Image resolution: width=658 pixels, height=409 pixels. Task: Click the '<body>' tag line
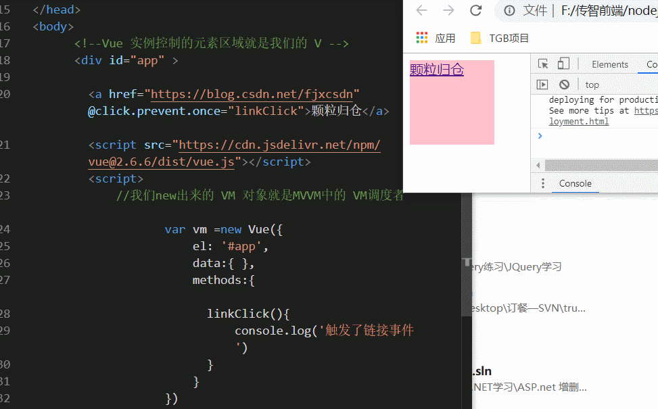(x=53, y=26)
